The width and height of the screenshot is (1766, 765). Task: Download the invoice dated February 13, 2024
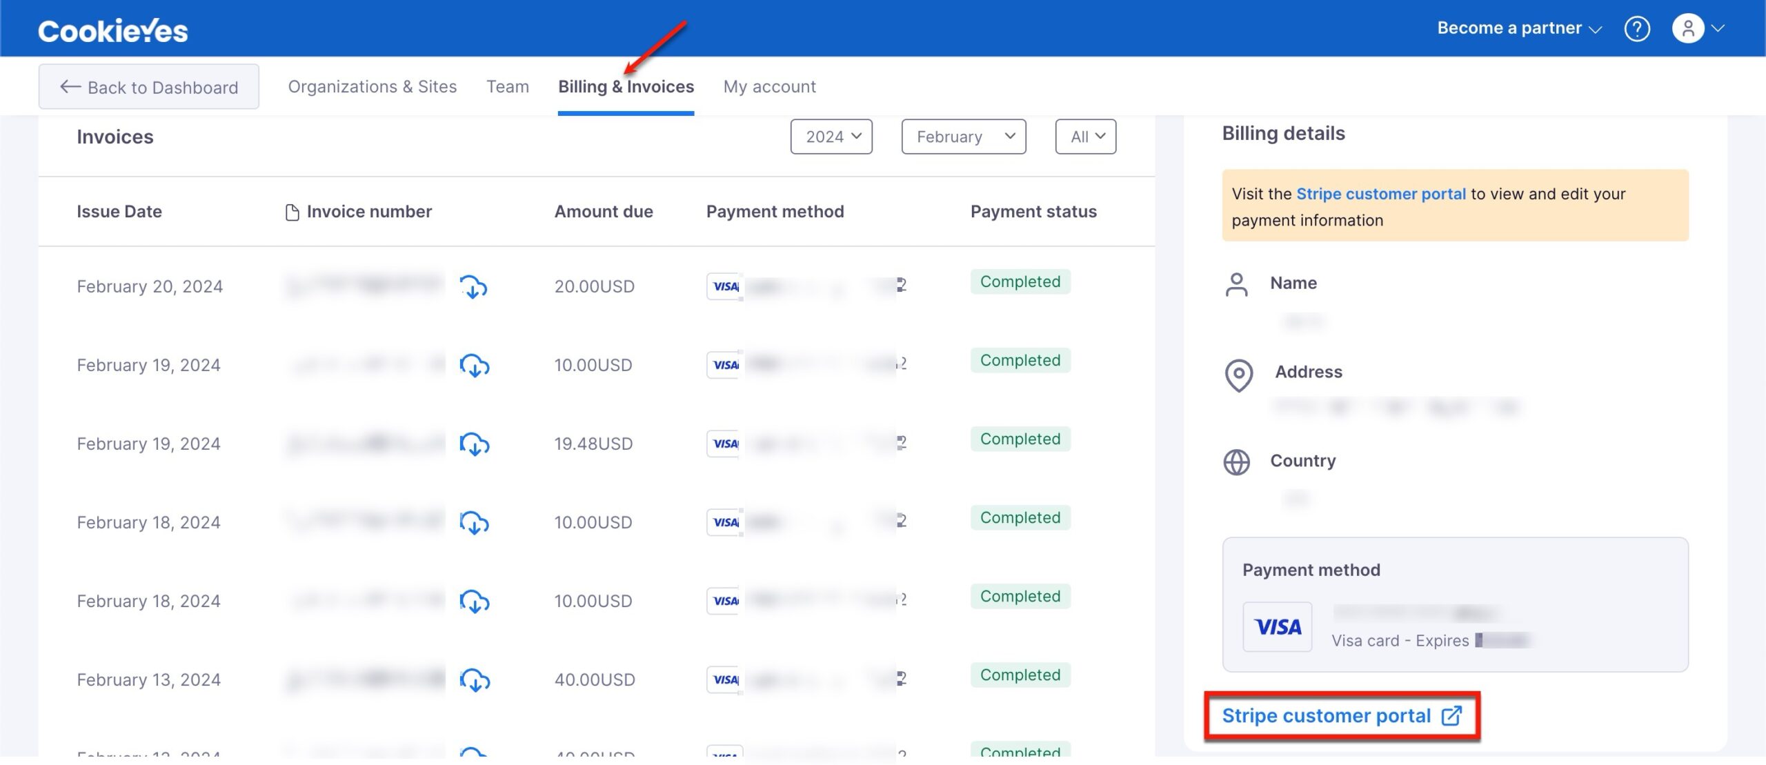(474, 682)
